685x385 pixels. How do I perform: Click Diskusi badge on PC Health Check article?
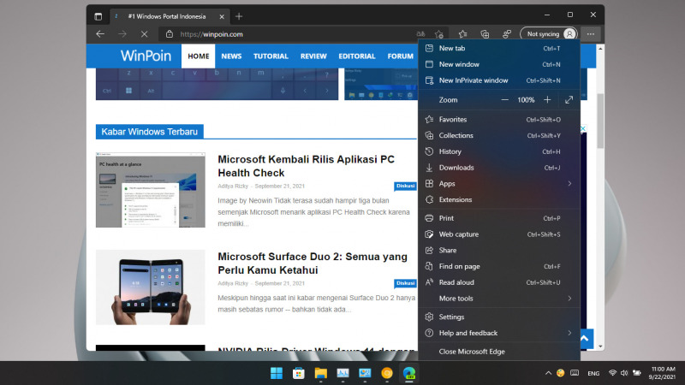(x=405, y=186)
